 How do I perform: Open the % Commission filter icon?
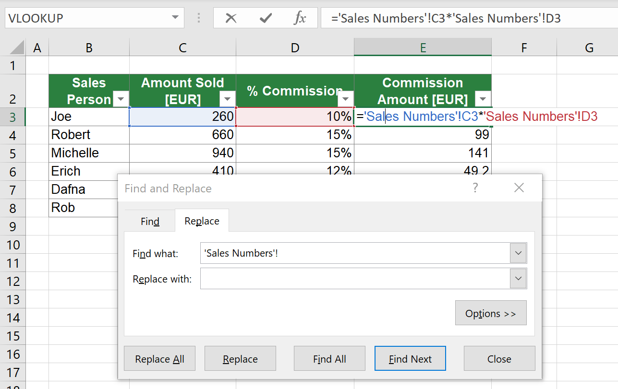click(x=345, y=99)
